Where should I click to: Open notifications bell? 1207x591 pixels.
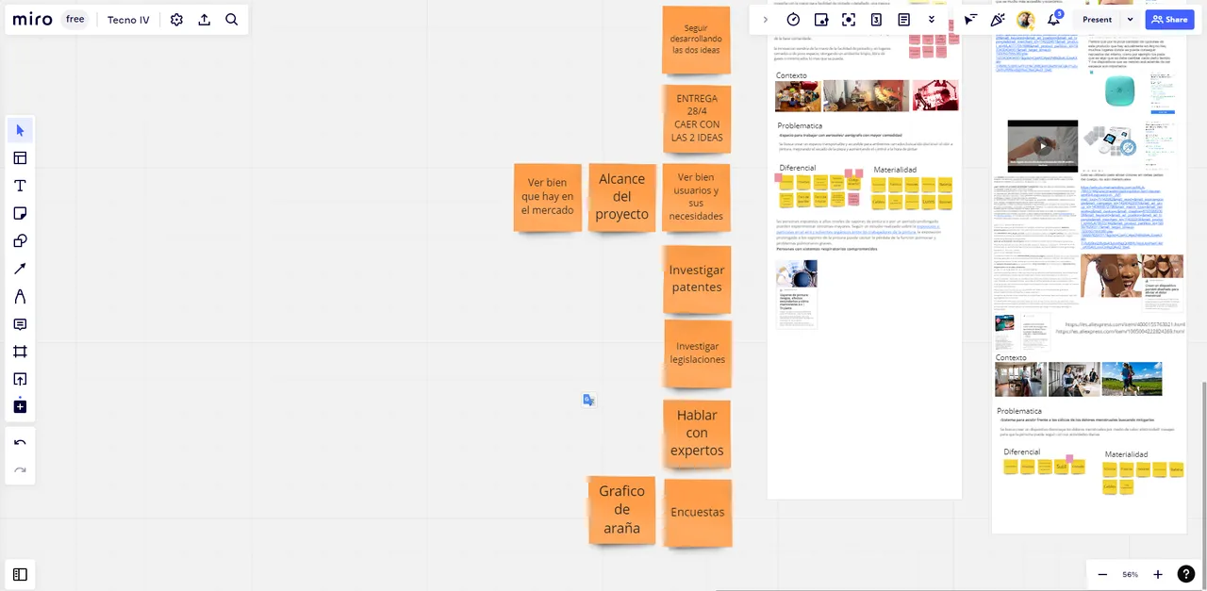pyautogui.click(x=1054, y=20)
